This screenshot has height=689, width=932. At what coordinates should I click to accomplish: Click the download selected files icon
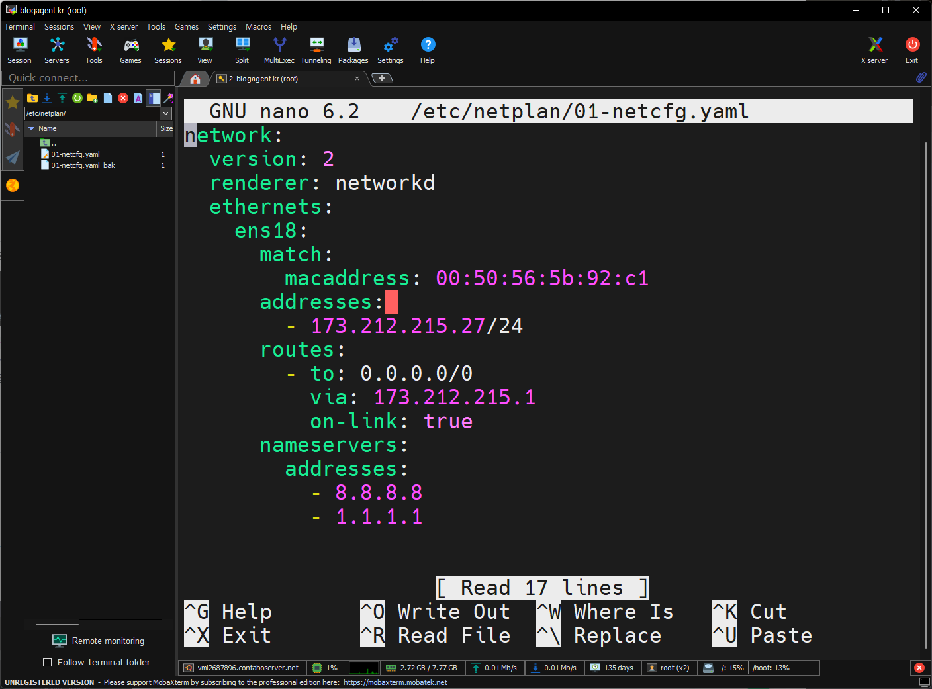(47, 98)
